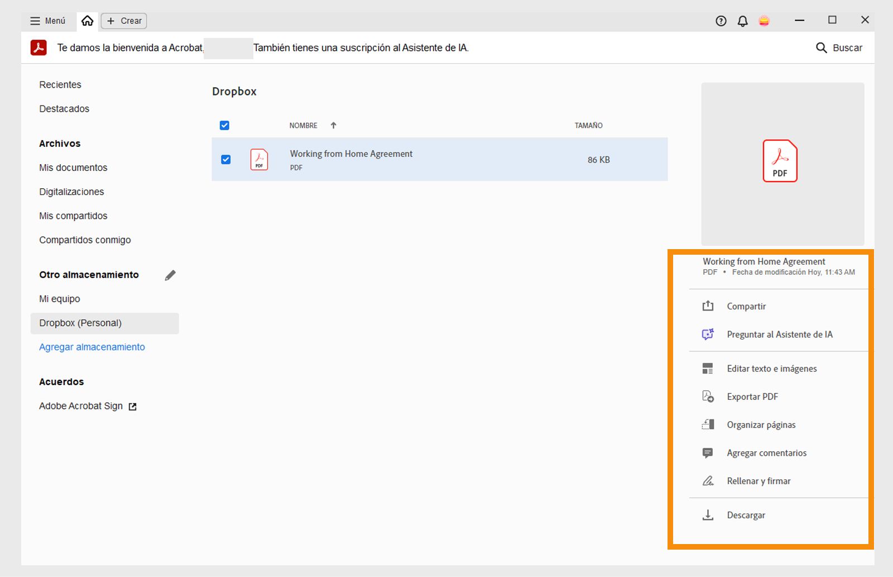Click the notifications bell icon
This screenshot has height=577, width=893.
tap(742, 21)
